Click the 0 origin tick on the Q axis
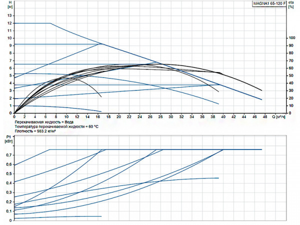 click(x=14, y=117)
